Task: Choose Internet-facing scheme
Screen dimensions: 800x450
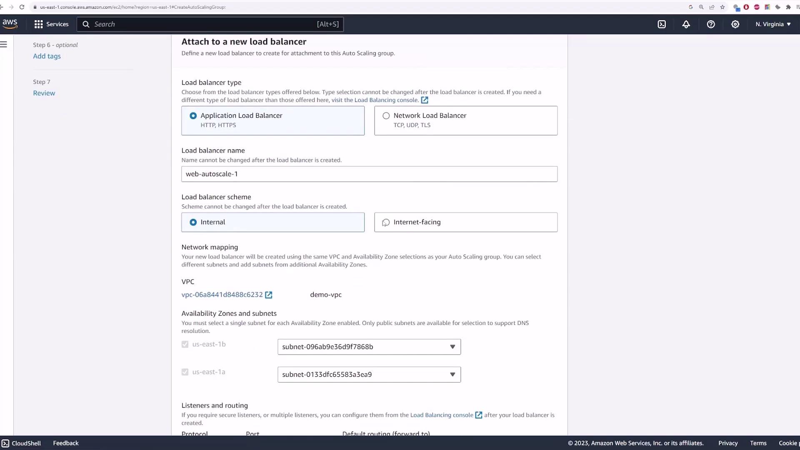Action: click(386, 222)
